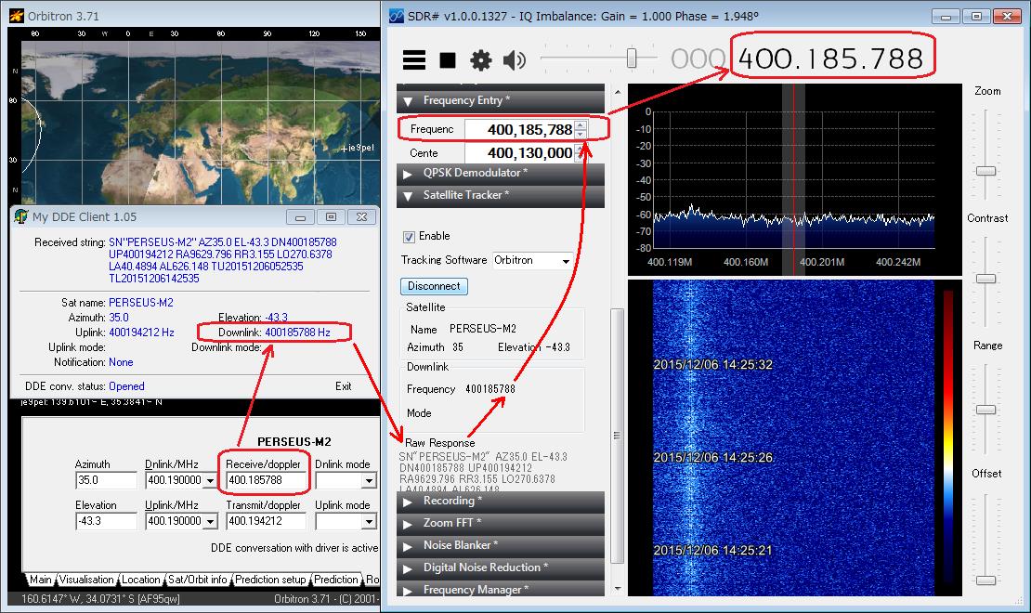The height and width of the screenshot is (613, 1031).
Task: Expand the Frequency Manager panel
Action: (x=501, y=590)
